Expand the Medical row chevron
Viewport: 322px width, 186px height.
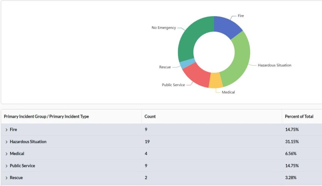point(6,154)
